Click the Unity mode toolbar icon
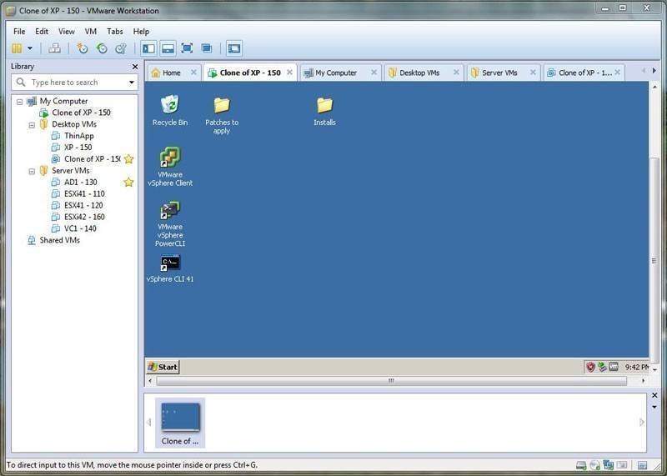The image size is (667, 476). tap(207, 48)
